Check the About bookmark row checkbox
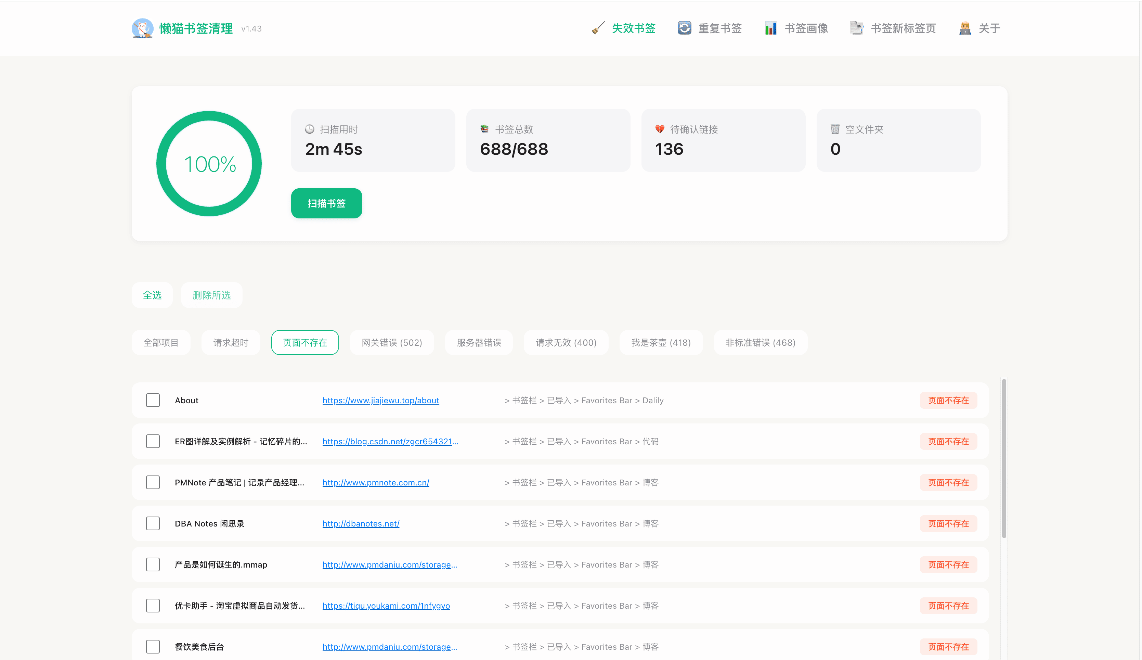1142x660 pixels. click(x=153, y=400)
